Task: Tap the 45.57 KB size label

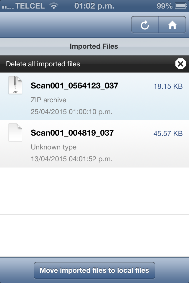Action: [168, 134]
